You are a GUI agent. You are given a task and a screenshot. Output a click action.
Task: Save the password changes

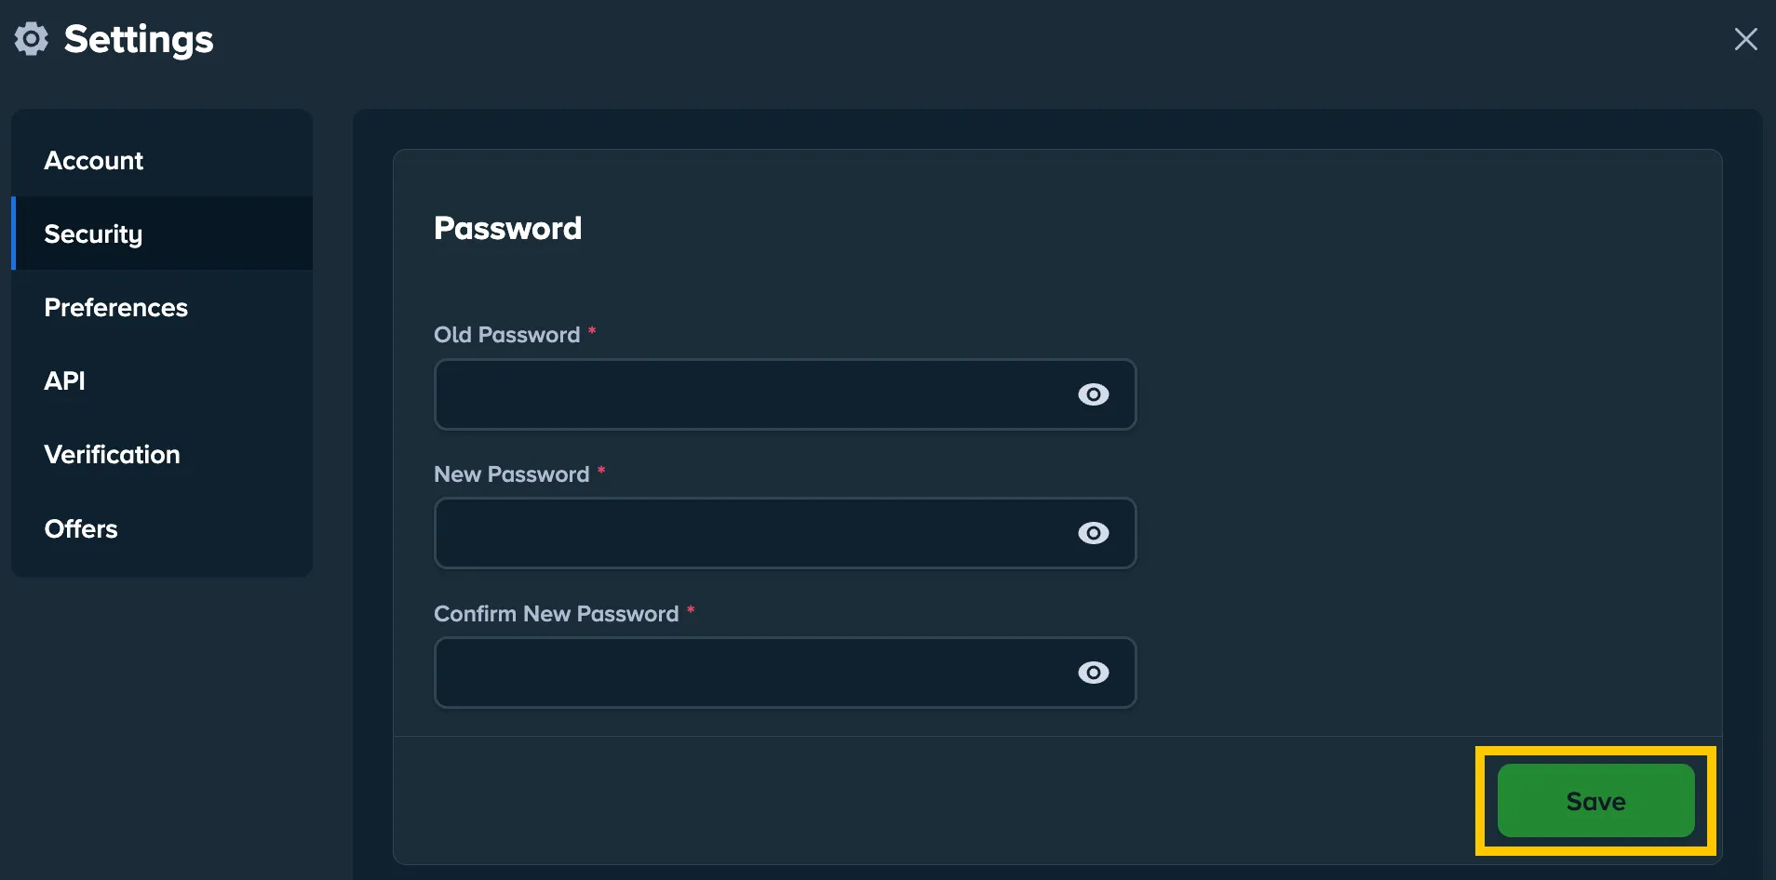pos(1594,800)
